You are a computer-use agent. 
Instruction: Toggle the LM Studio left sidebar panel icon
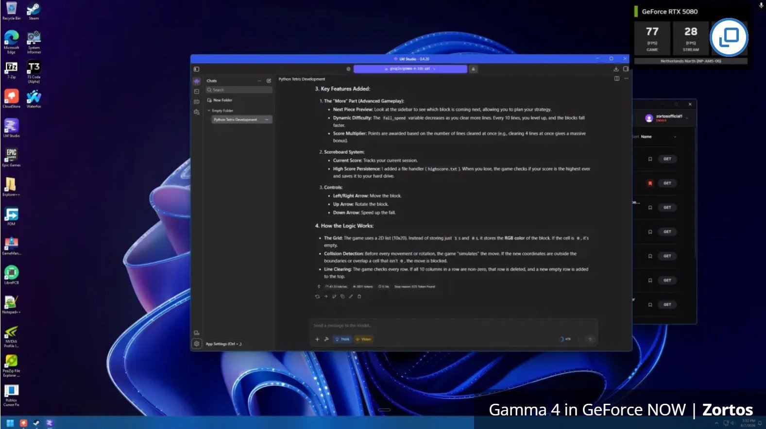(196, 69)
